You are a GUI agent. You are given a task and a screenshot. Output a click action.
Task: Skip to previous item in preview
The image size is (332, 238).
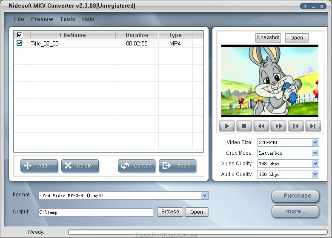[296, 126]
